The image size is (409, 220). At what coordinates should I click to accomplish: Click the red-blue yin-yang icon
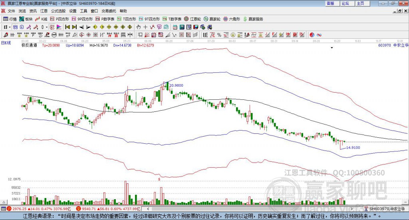click(x=312, y=35)
